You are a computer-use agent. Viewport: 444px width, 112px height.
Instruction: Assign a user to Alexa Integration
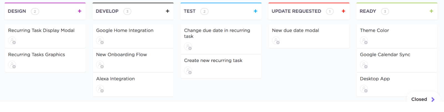pyautogui.click(x=100, y=89)
